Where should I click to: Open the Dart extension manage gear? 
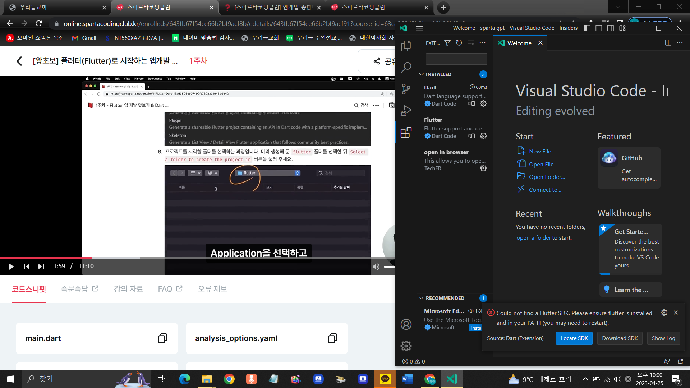click(483, 103)
